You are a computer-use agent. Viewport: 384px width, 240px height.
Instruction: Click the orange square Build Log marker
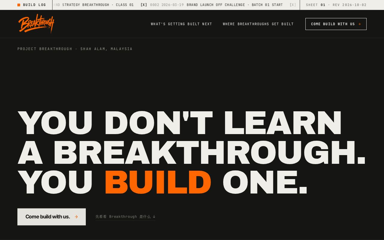coord(19,5)
